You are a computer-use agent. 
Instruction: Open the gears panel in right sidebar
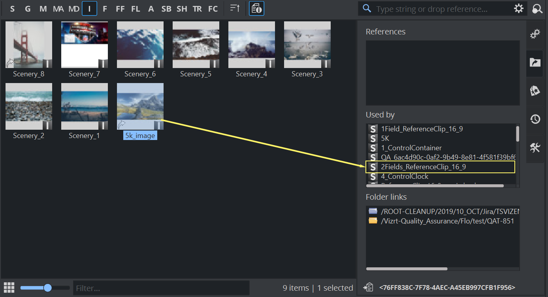pyautogui.click(x=535, y=34)
